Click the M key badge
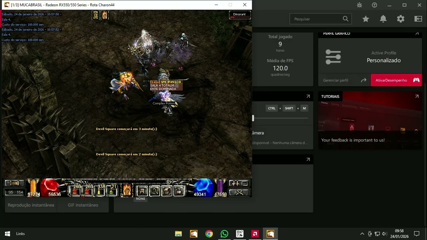The image size is (427, 240). pos(304,108)
